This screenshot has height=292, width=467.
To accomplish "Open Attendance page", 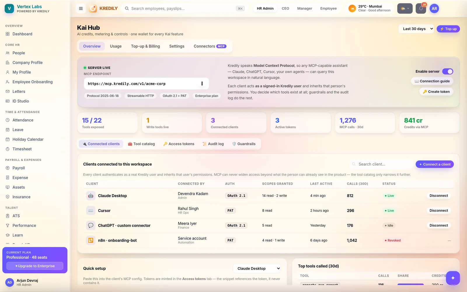I will (x=35, y=120).
